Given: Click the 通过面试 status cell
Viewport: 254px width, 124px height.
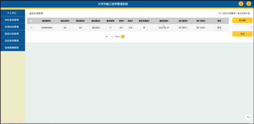Looking at the screenshot, I should pyautogui.click(x=96, y=28).
